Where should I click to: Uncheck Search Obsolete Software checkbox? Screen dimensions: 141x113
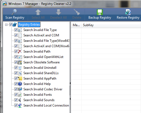(x=16, y=62)
